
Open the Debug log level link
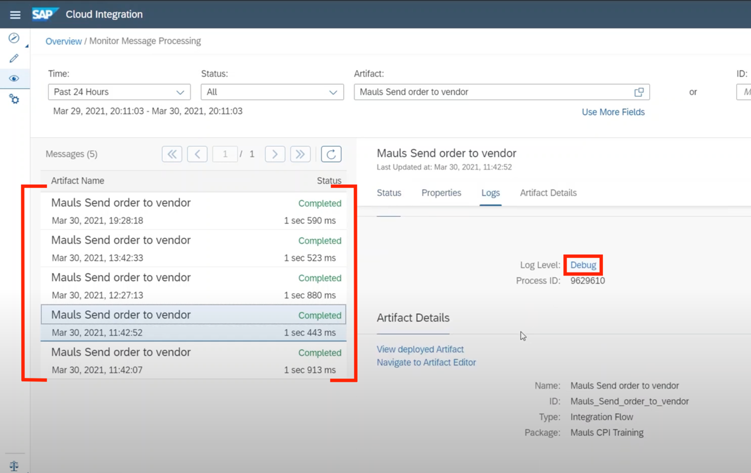[583, 265]
